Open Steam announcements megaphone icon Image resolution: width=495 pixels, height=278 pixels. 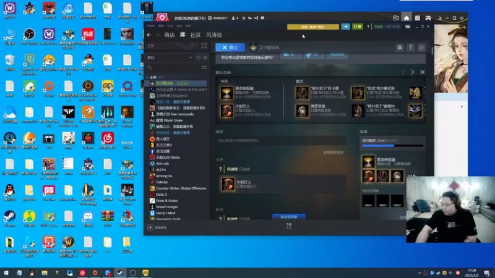click(x=346, y=27)
